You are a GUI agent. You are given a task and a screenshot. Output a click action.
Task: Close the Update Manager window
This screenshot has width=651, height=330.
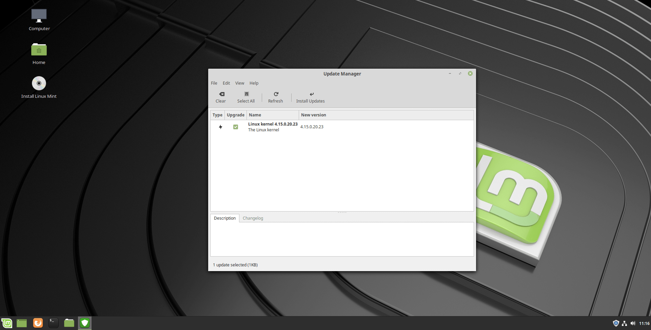pos(470,73)
